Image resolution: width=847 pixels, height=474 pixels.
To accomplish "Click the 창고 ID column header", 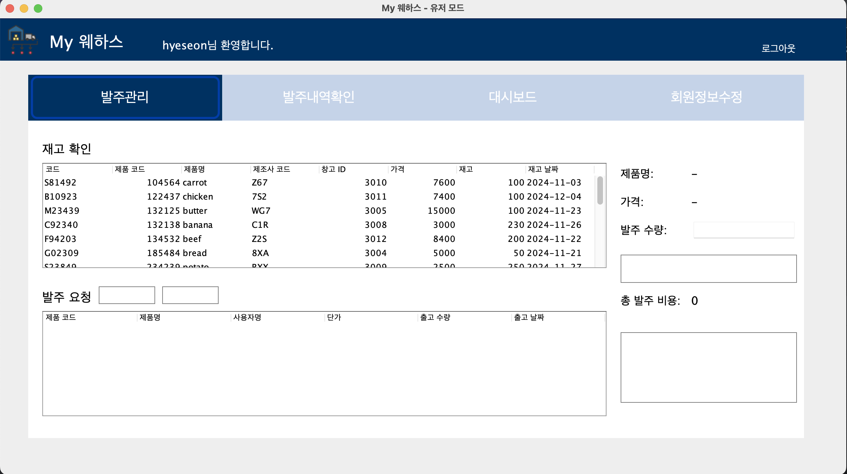I will coord(354,169).
